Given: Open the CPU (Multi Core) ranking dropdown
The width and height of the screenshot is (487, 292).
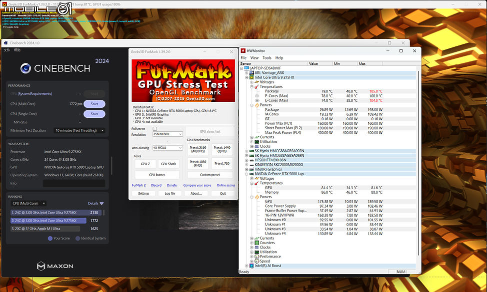Looking at the screenshot, I should (x=28, y=203).
